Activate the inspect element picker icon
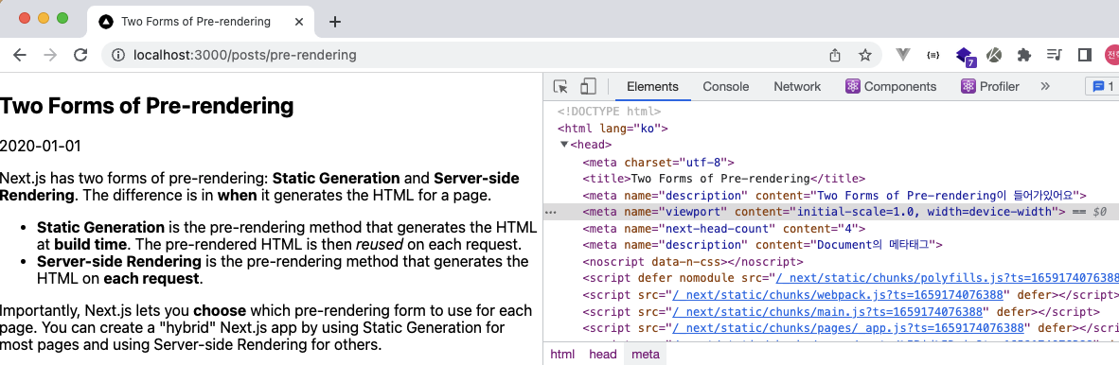The image size is (1119, 365). [561, 87]
